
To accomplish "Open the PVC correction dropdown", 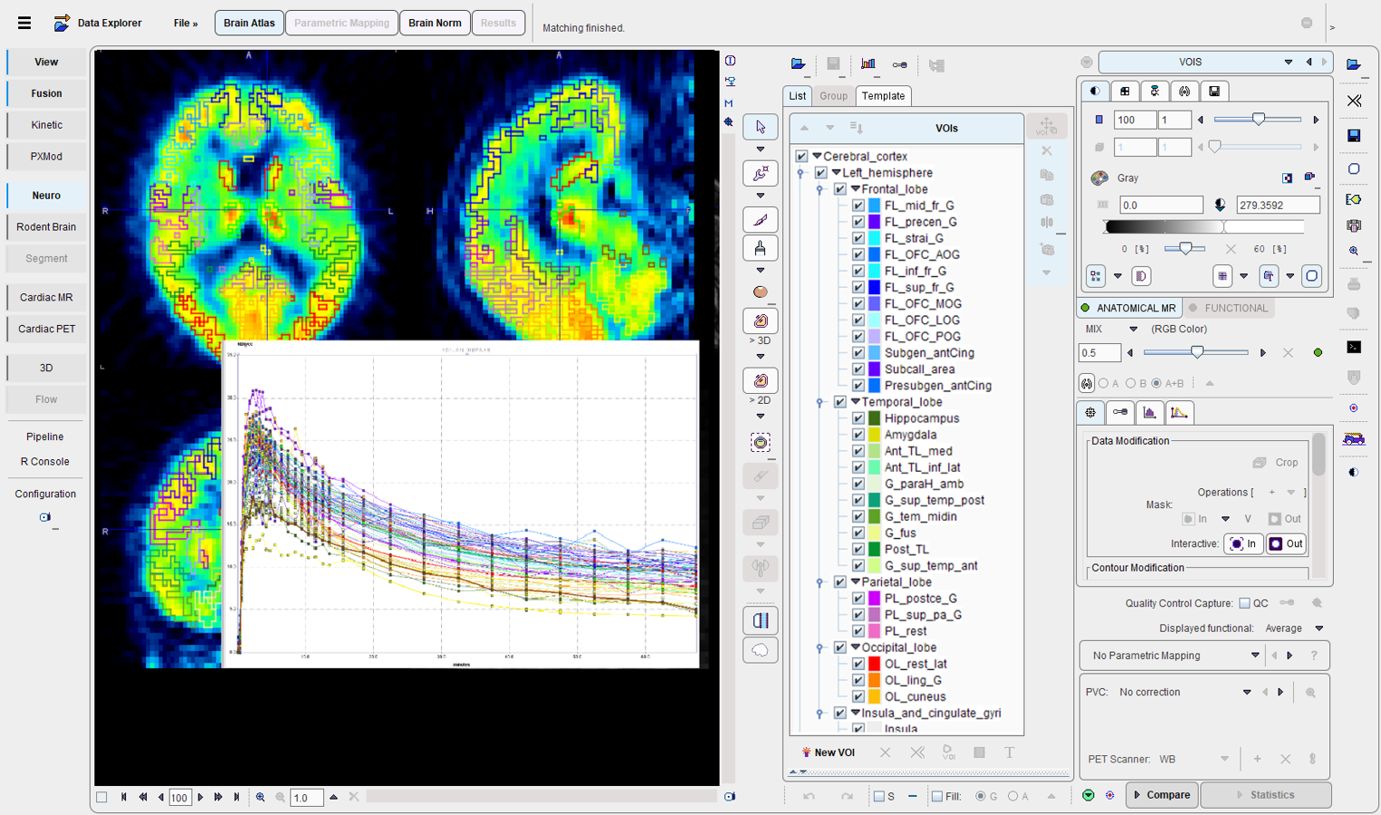I will tap(1246, 693).
